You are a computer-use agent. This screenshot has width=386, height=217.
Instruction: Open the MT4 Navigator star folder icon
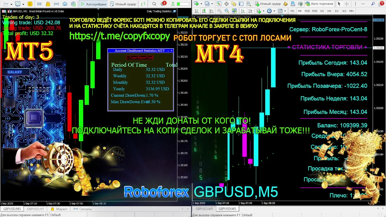click(x=234, y=4)
